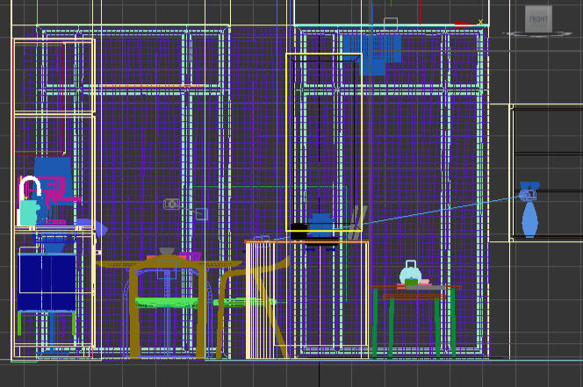
Task: Select the teal teapot on the side table
Action: pos(410,274)
